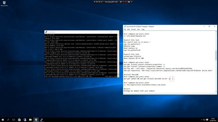
Task: Take a snapshot with the camera icon
Action: click(x=129, y=2)
